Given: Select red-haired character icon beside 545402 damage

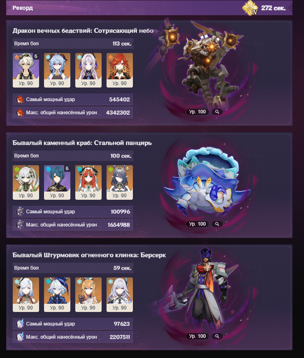Looking at the screenshot, I should click(20, 99).
